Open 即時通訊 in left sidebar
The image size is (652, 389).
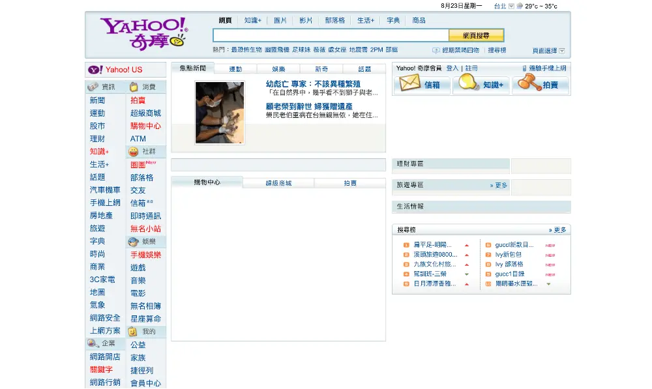[145, 216]
